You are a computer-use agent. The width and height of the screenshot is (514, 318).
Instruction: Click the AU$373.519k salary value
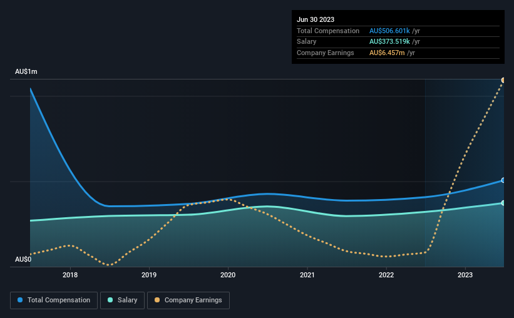click(389, 42)
